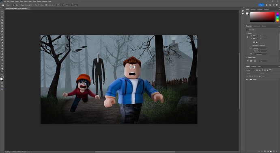Pick a shade in the color field
Viewport: 280px width, 153px height.
coord(262,17)
